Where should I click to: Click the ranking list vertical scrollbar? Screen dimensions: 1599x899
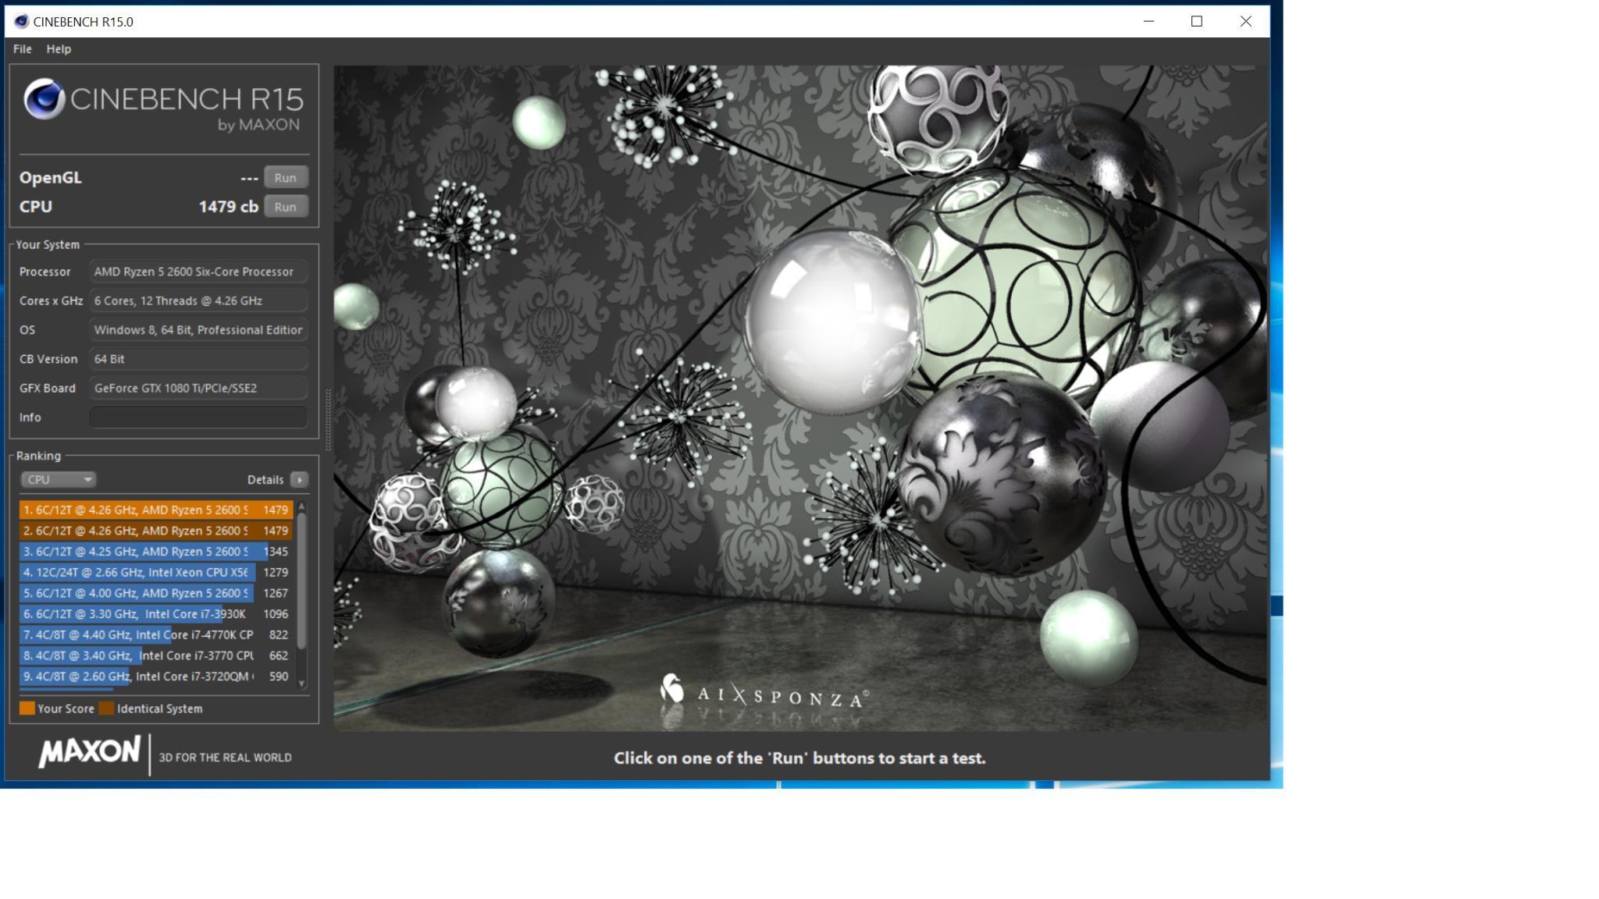[x=302, y=581]
